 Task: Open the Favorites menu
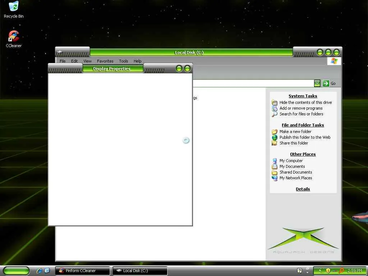(105, 61)
